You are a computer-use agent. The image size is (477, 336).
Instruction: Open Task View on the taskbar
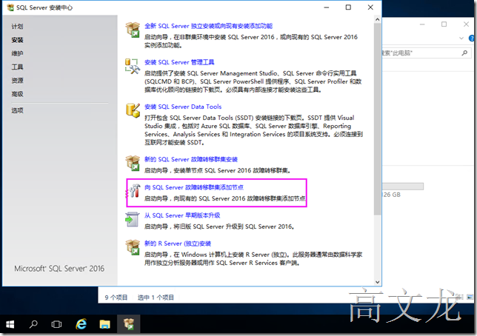[x=56, y=324]
